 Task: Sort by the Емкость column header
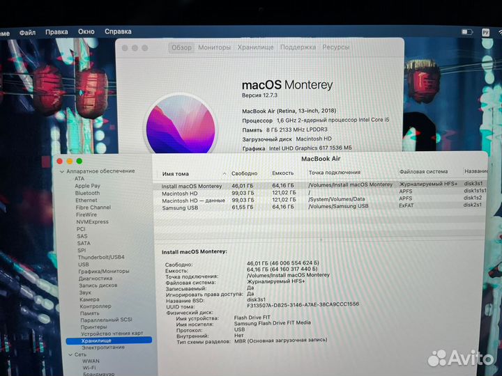pos(282,173)
